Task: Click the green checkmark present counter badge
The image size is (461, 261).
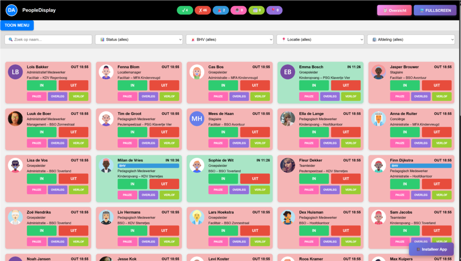Action: (x=185, y=10)
